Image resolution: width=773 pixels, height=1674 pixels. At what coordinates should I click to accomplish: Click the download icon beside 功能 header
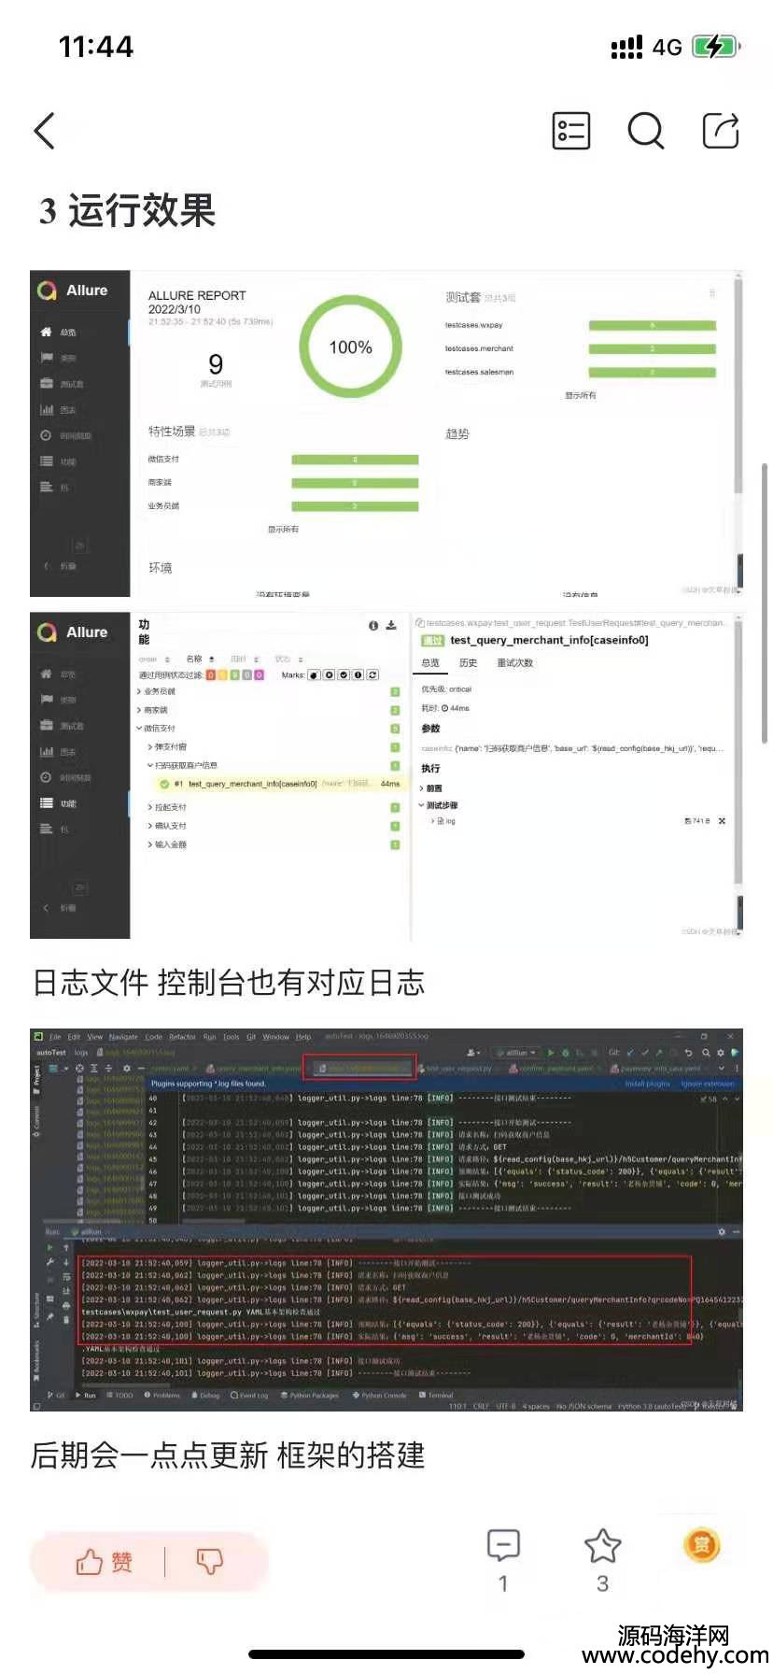(391, 625)
